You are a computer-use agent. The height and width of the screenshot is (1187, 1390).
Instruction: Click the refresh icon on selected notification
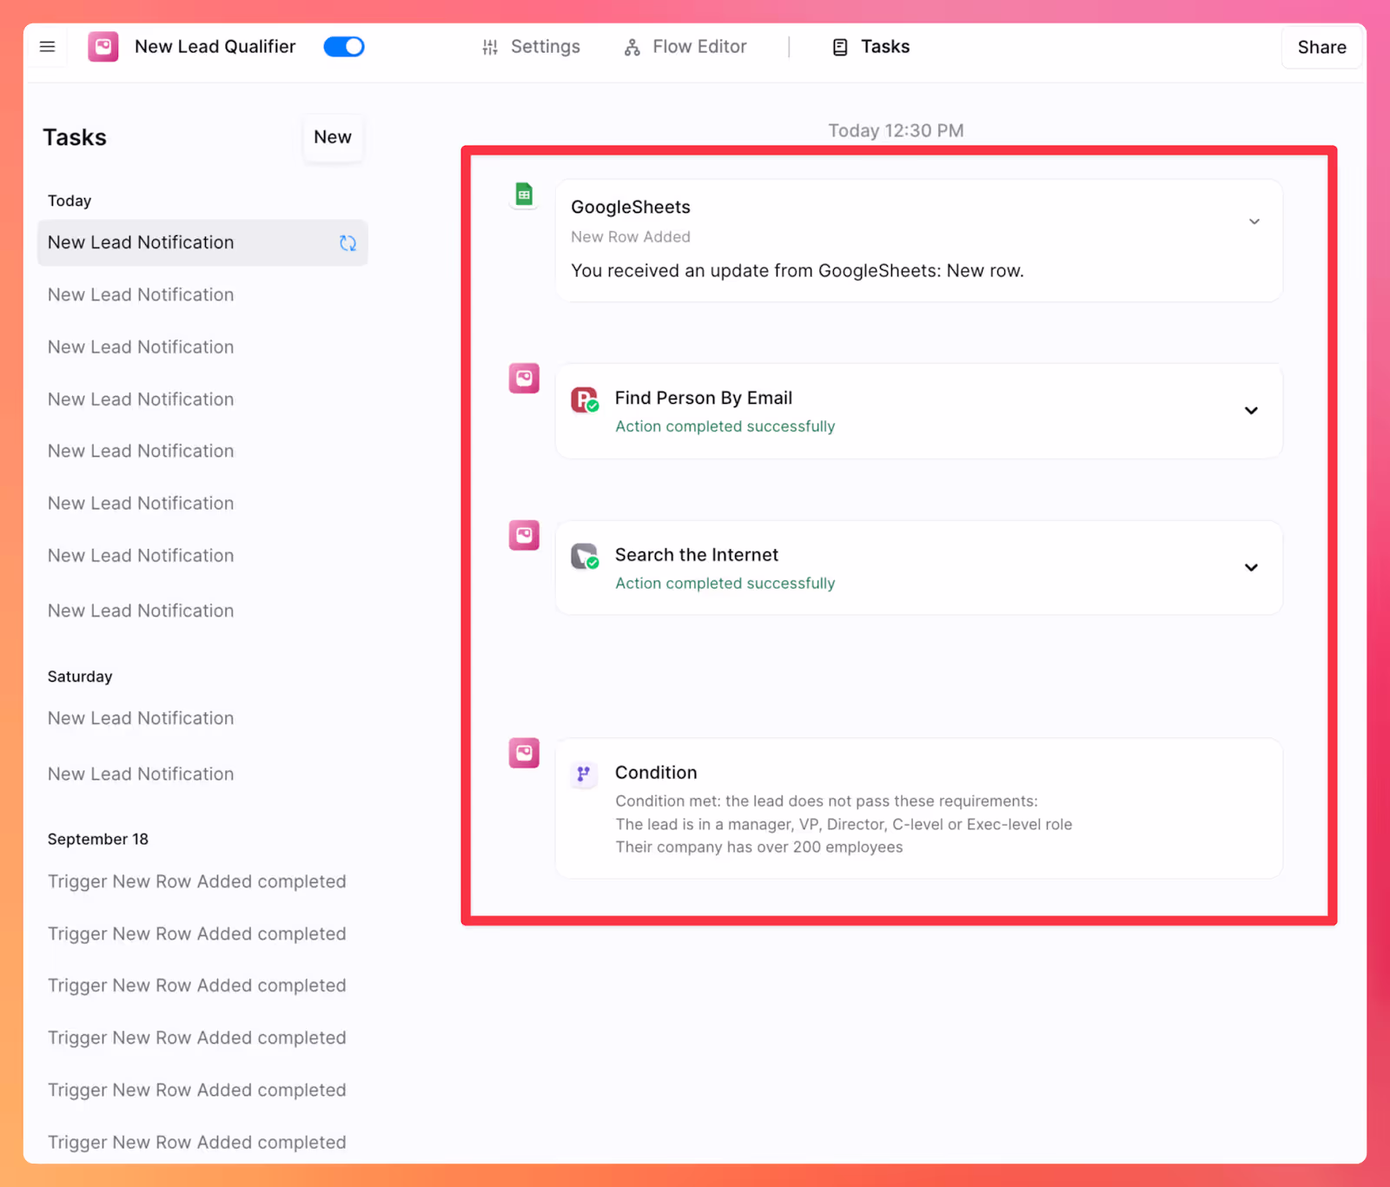[347, 243]
